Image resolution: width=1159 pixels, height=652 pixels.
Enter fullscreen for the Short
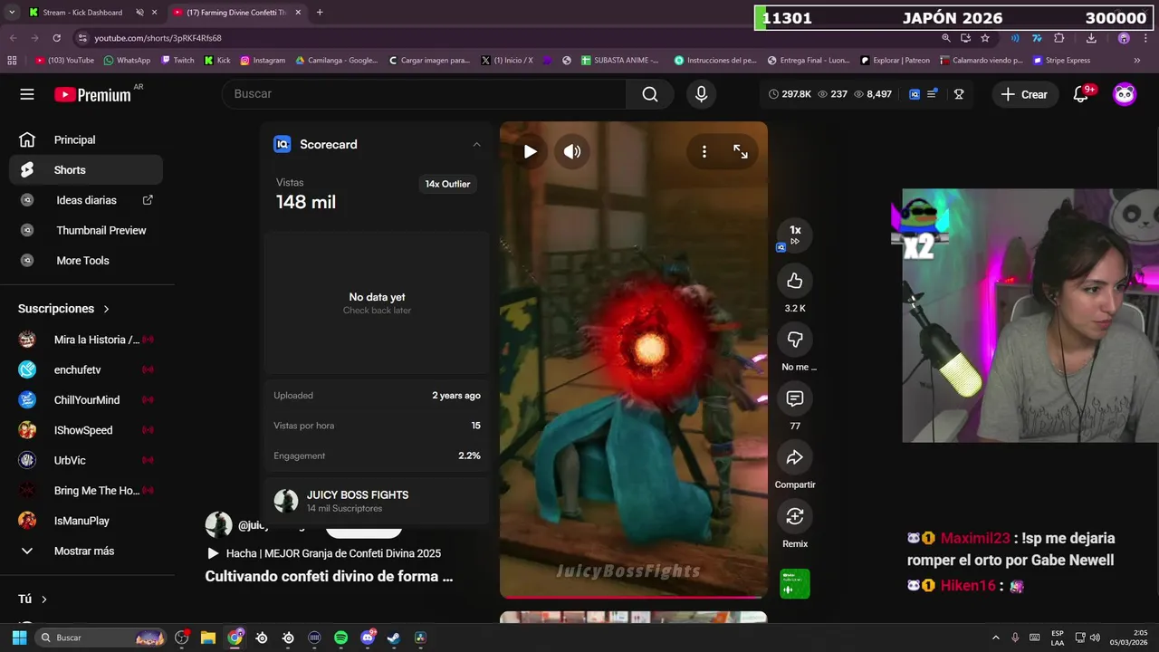(x=741, y=151)
